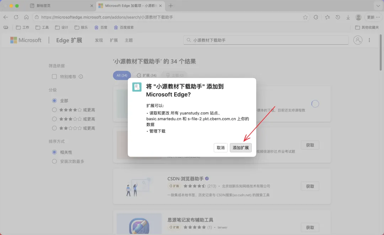The width and height of the screenshot is (384, 235).
Task: Click the info icon beside 特别推荐
Action: click(x=81, y=77)
